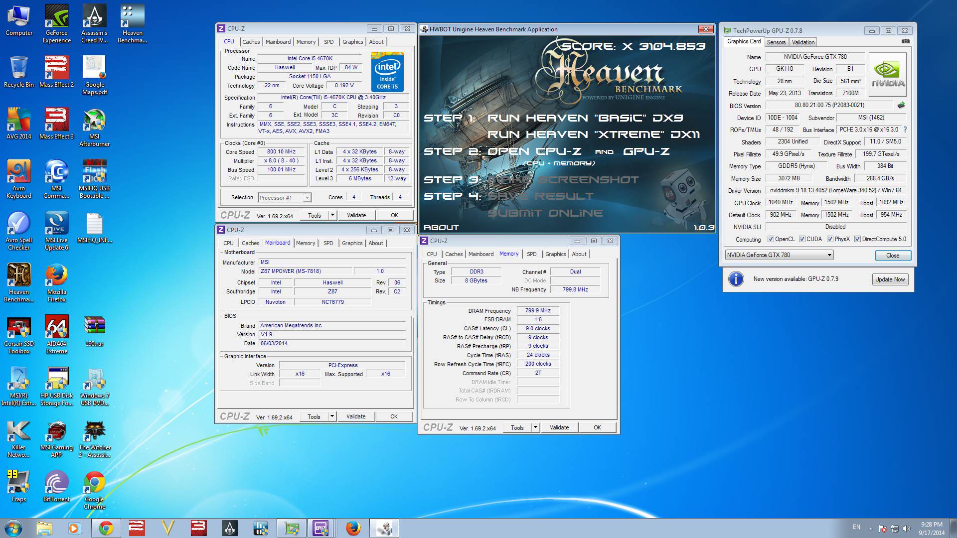Click the Bus Interface question mark in GPU-Z

(905, 130)
